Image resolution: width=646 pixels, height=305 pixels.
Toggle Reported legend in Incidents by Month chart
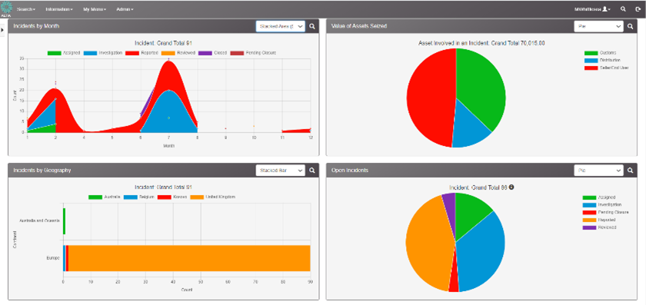pos(142,53)
